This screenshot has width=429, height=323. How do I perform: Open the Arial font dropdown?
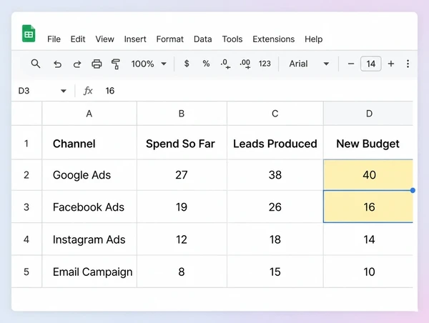(309, 64)
